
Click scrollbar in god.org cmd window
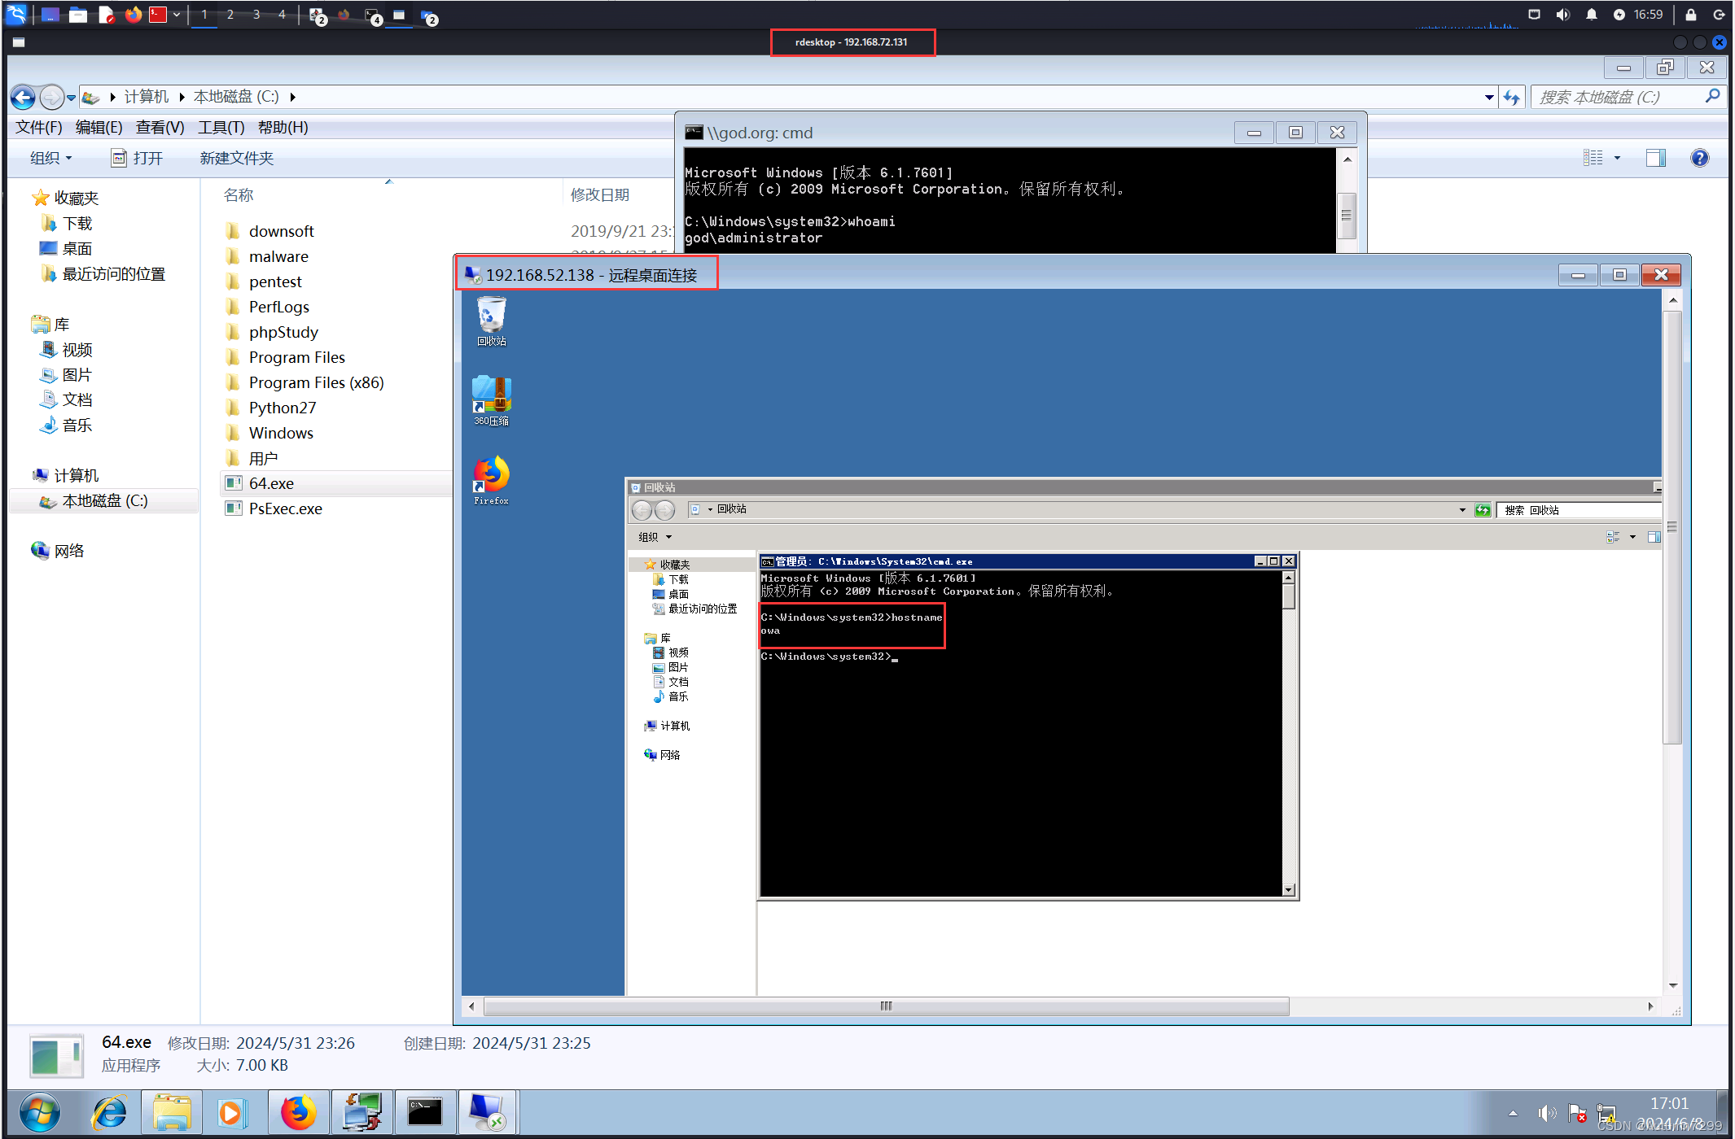1346,215
